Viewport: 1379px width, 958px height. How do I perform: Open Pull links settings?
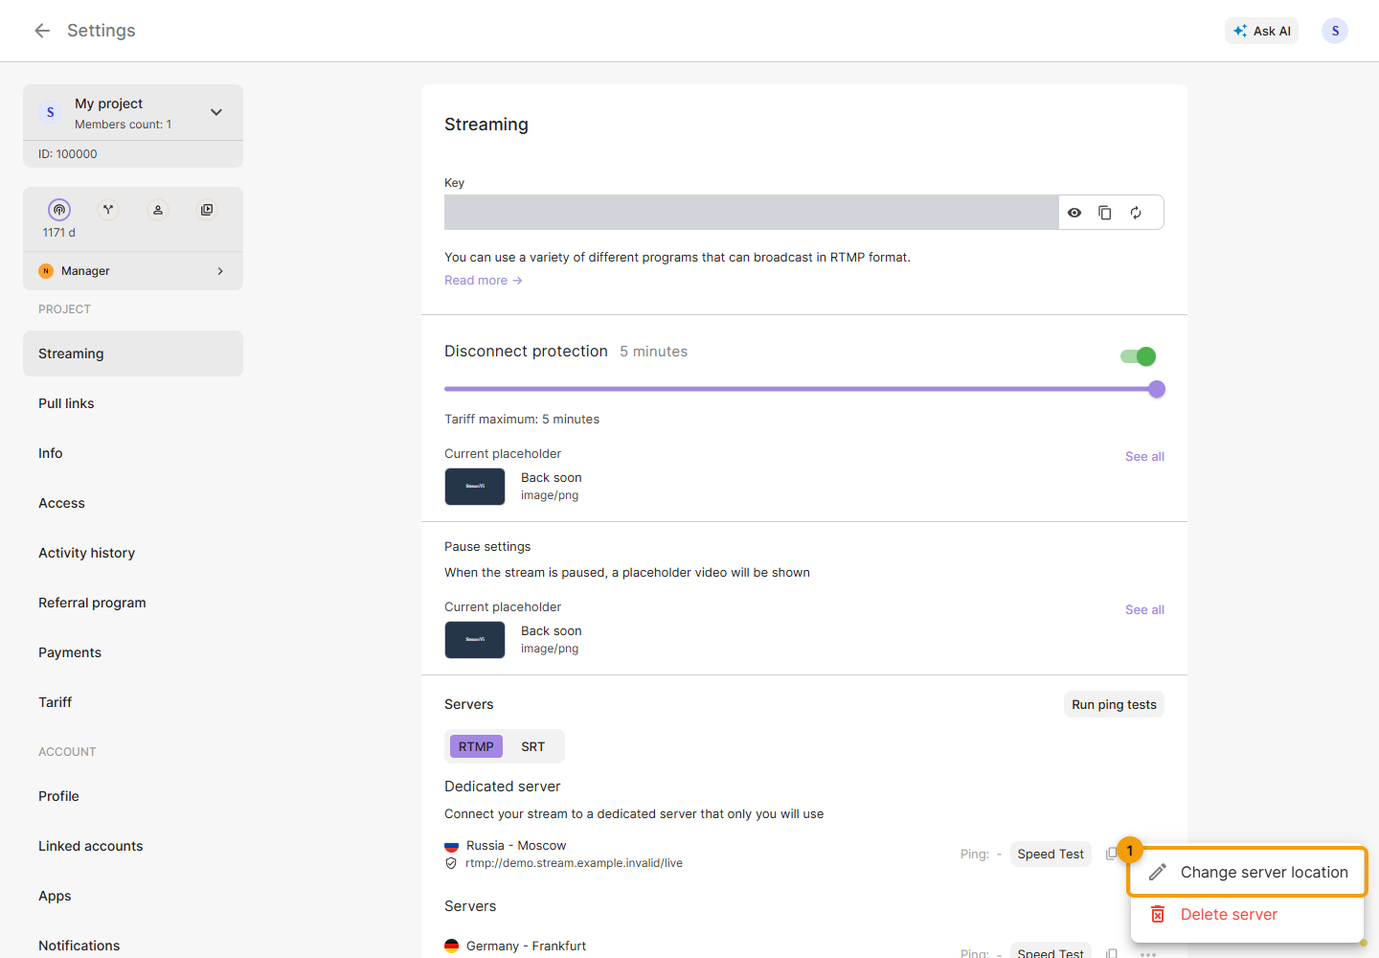(133, 403)
